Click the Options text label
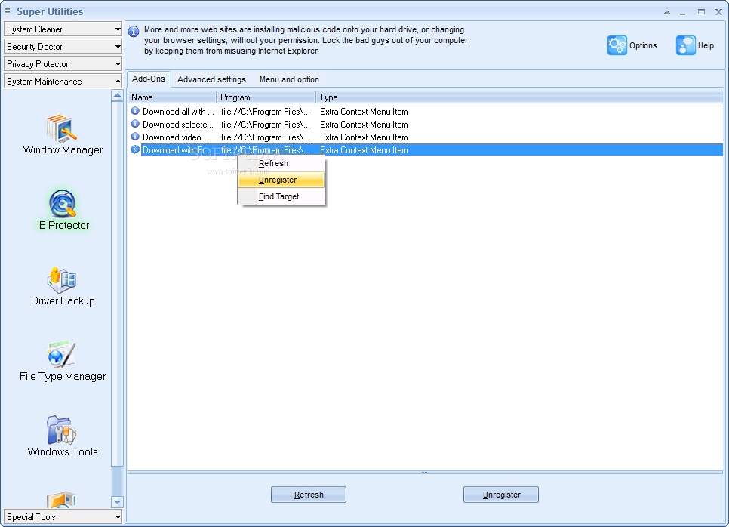 tap(643, 45)
